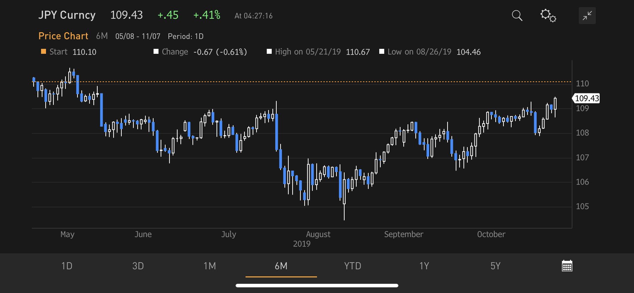Click the orange Start legend swatch
The image size is (634, 293).
[x=44, y=52]
